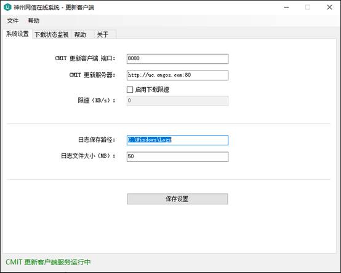Switch to the 帮助 tab
The width and height of the screenshot is (341, 273).
pyautogui.click(x=80, y=34)
